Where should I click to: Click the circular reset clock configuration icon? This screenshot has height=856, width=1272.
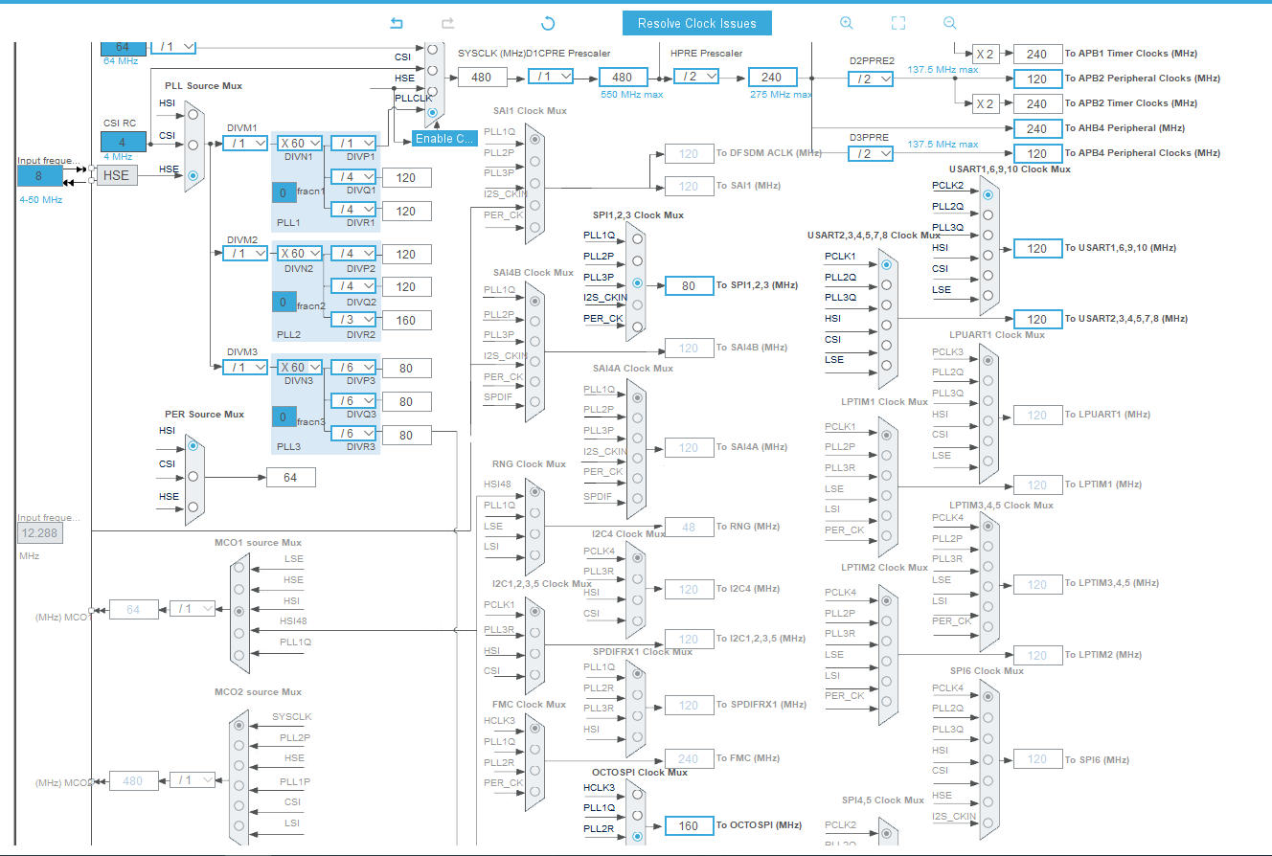[x=548, y=23]
